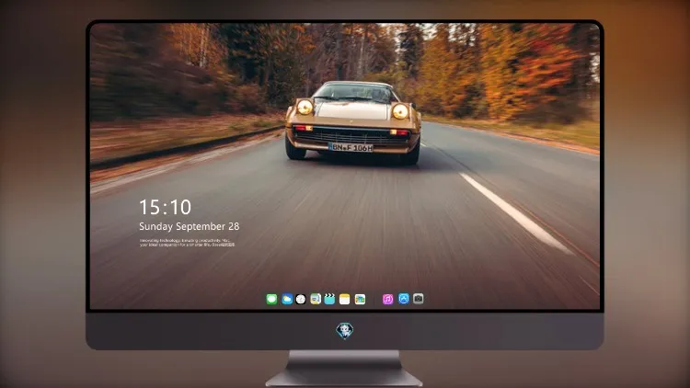Launch the pink Music app

[387, 299]
